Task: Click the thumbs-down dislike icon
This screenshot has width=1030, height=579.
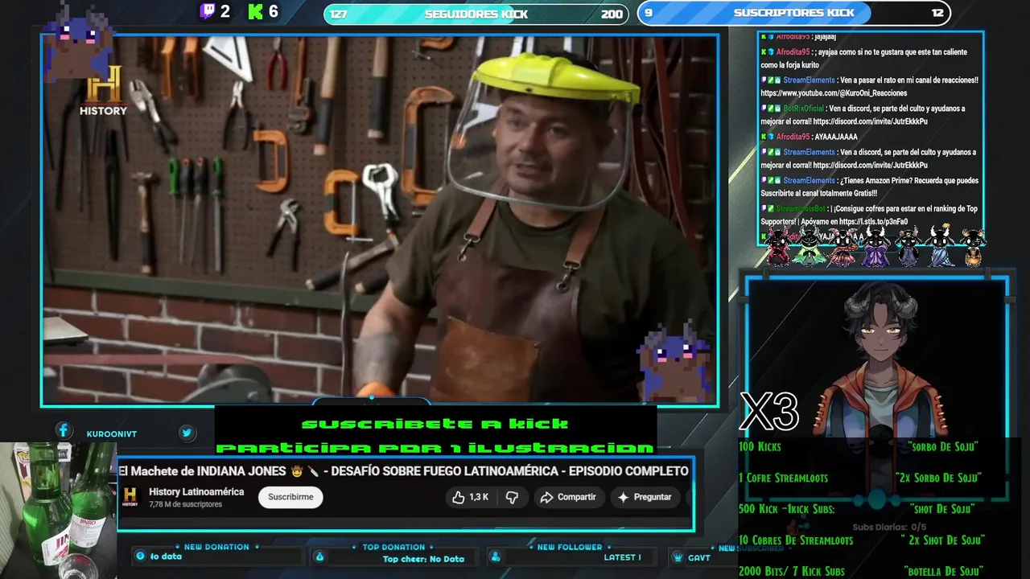Action: pyautogui.click(x=512, y=497)
